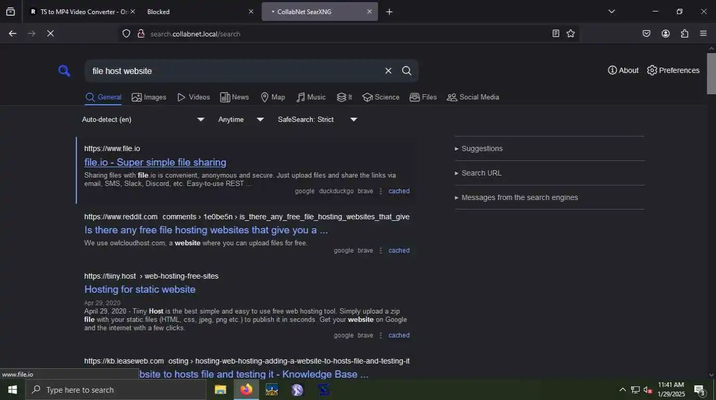The height and width of the screenshot is (400, 716).
Task: Open search Preferences
Action: 673,70
